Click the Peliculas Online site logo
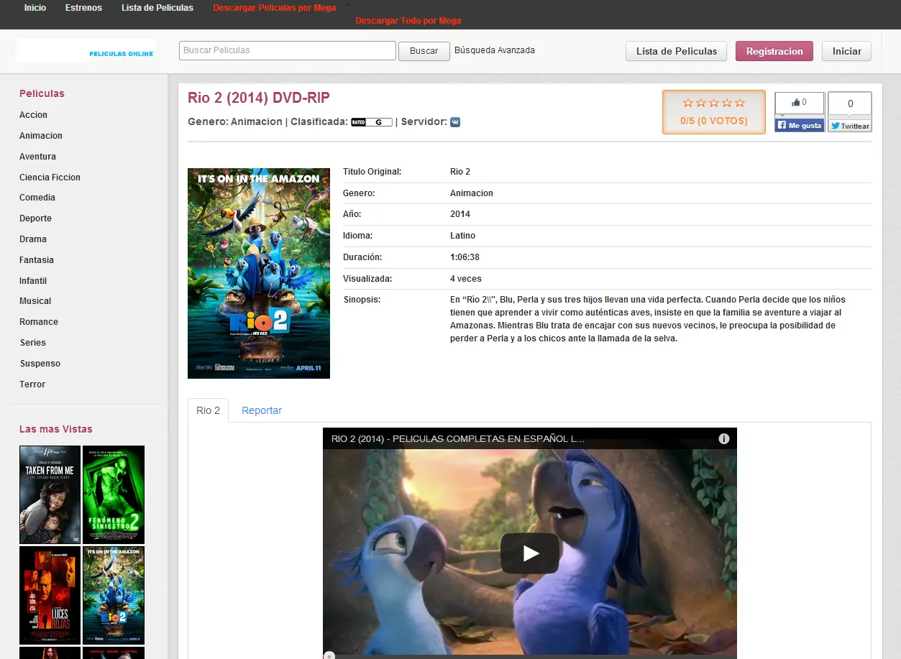Screen dimensions: 901x659 point(86,51)
